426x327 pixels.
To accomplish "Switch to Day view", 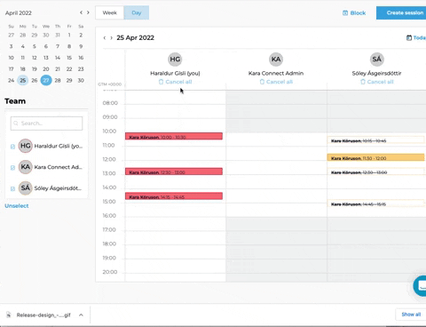I will tap(137, 12).
